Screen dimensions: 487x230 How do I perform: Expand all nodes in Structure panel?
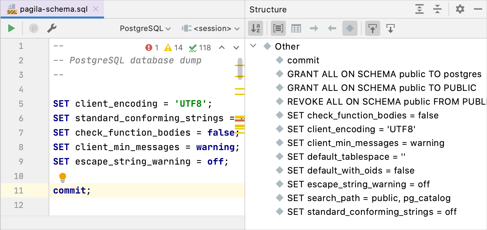(x=419, y=9)
